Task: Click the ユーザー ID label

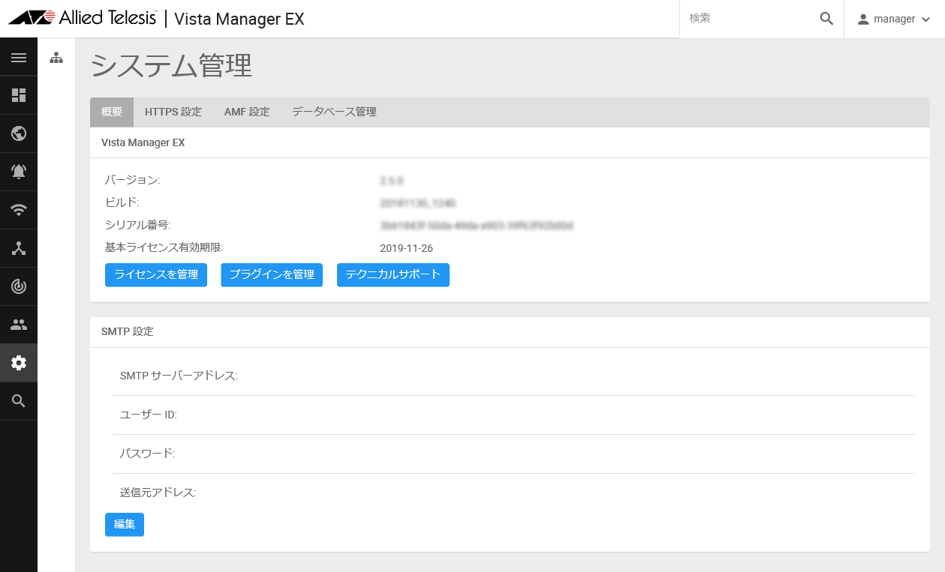Action: coord(149,415)
